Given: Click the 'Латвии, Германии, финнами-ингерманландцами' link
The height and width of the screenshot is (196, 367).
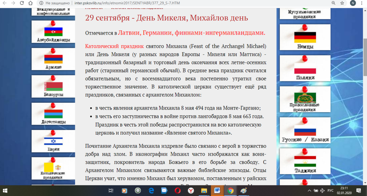Looking at the screenshot, I should click(x=192, y=33).
